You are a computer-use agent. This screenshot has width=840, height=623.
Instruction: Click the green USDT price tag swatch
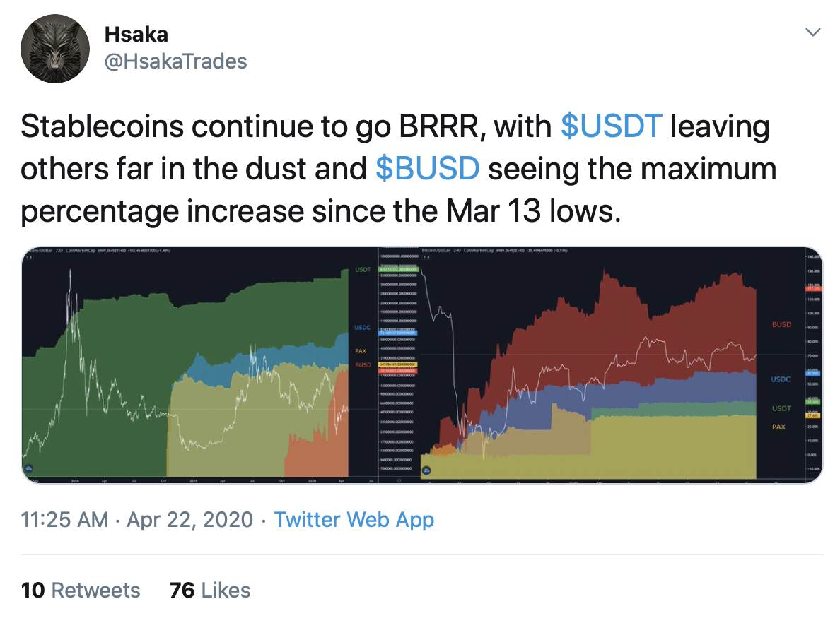pos(398,269)
